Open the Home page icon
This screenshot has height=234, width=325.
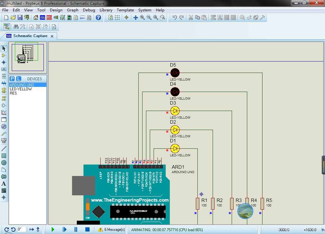(x=36, y=18)
